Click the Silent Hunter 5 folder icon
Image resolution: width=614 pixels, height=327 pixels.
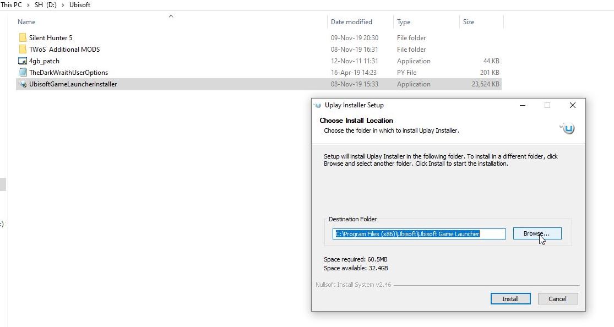point(23,37)
